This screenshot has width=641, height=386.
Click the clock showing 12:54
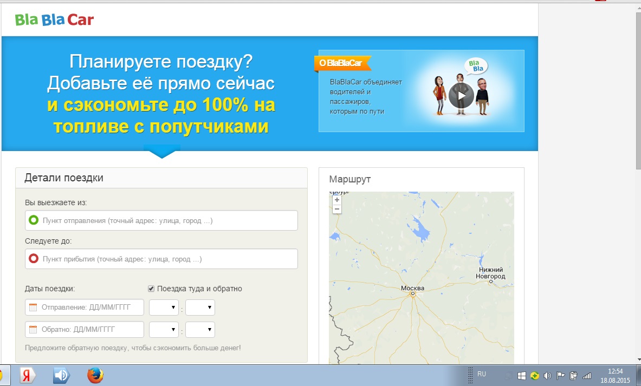coord(615,371)
